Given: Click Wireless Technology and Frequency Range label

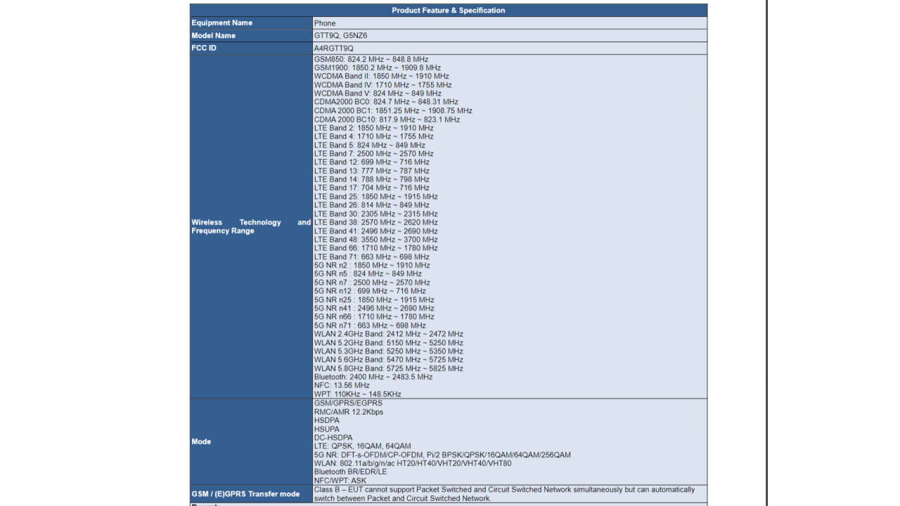Looking at the screenshot, I should click(x=250, y=226).
